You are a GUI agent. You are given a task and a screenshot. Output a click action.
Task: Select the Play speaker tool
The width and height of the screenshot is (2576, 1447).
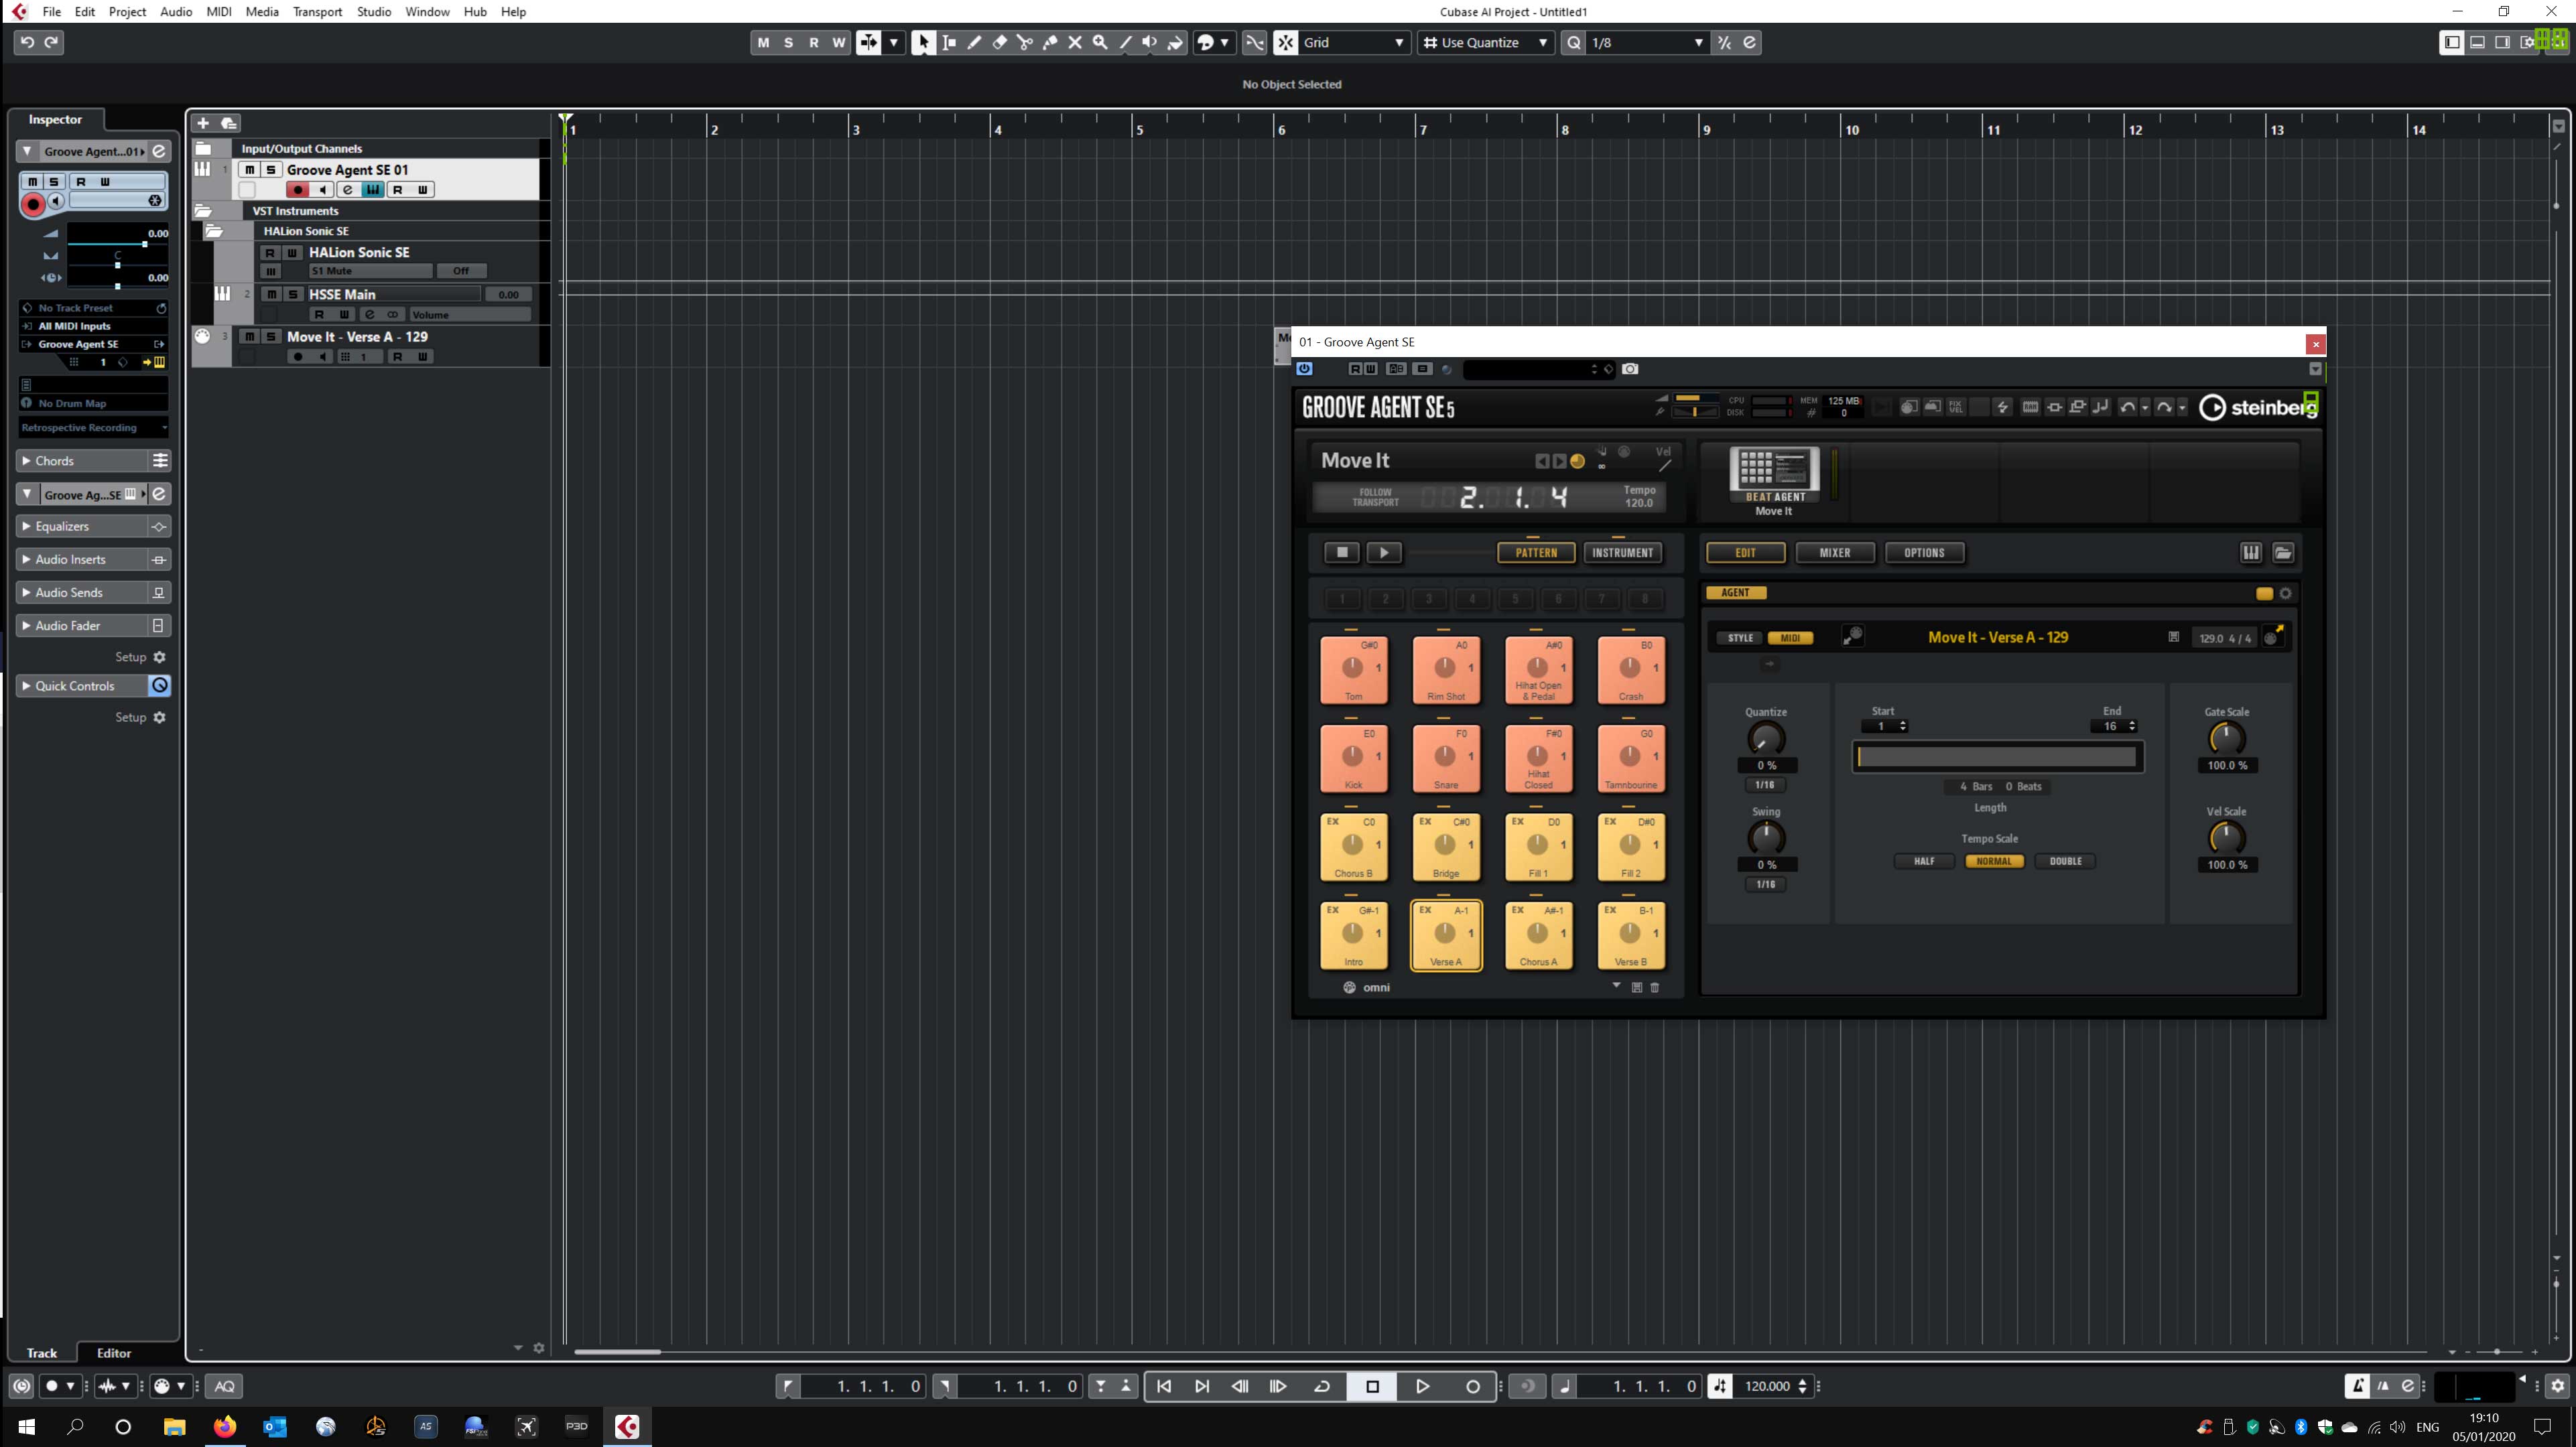pos(1150,42)
